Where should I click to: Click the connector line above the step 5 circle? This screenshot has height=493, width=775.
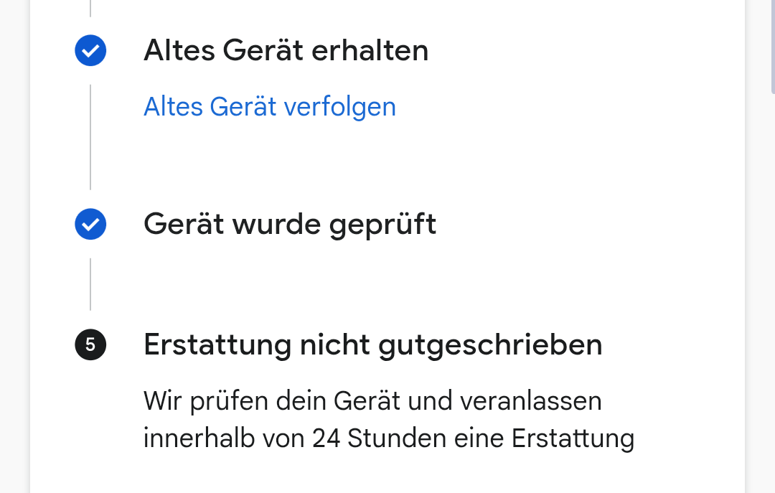coord(90,284)
